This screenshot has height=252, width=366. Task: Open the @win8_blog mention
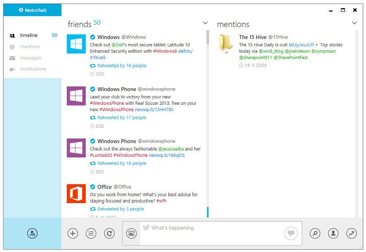click(271, 51)
